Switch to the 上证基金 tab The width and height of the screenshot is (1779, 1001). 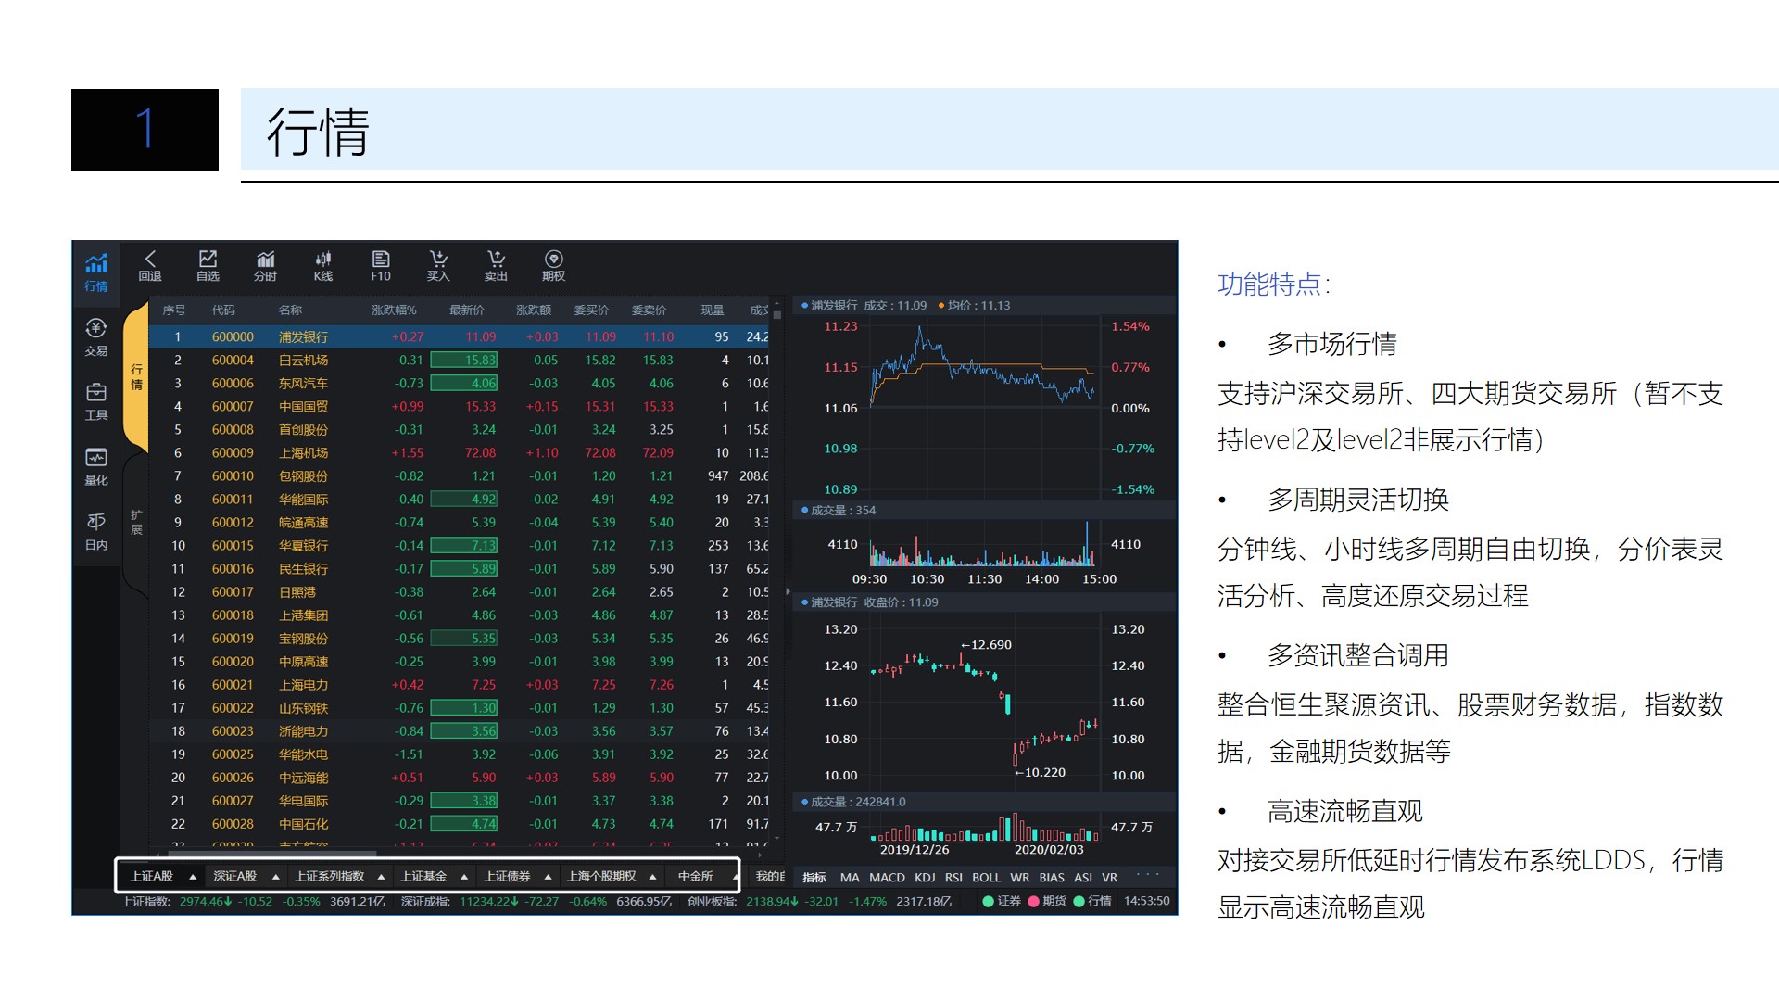point(424,875)
